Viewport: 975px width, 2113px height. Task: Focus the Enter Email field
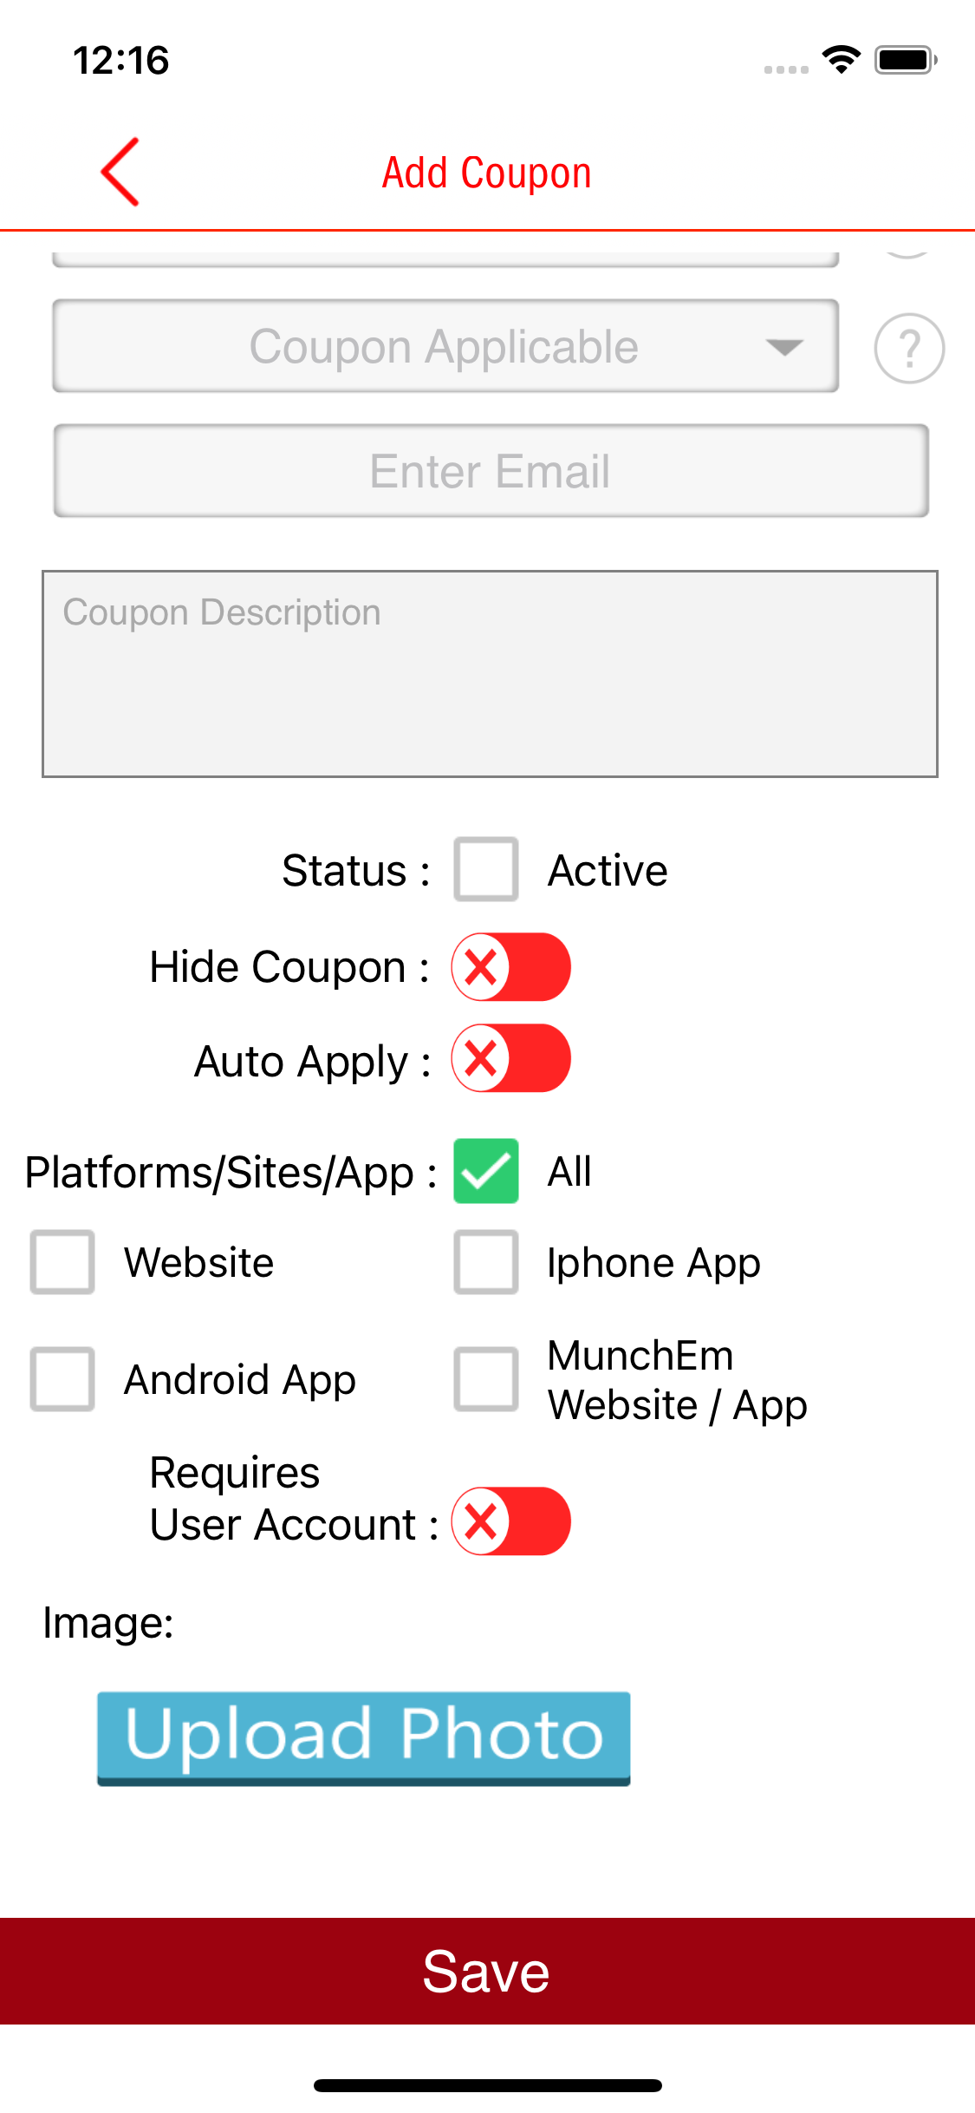(x=491, y=471)
